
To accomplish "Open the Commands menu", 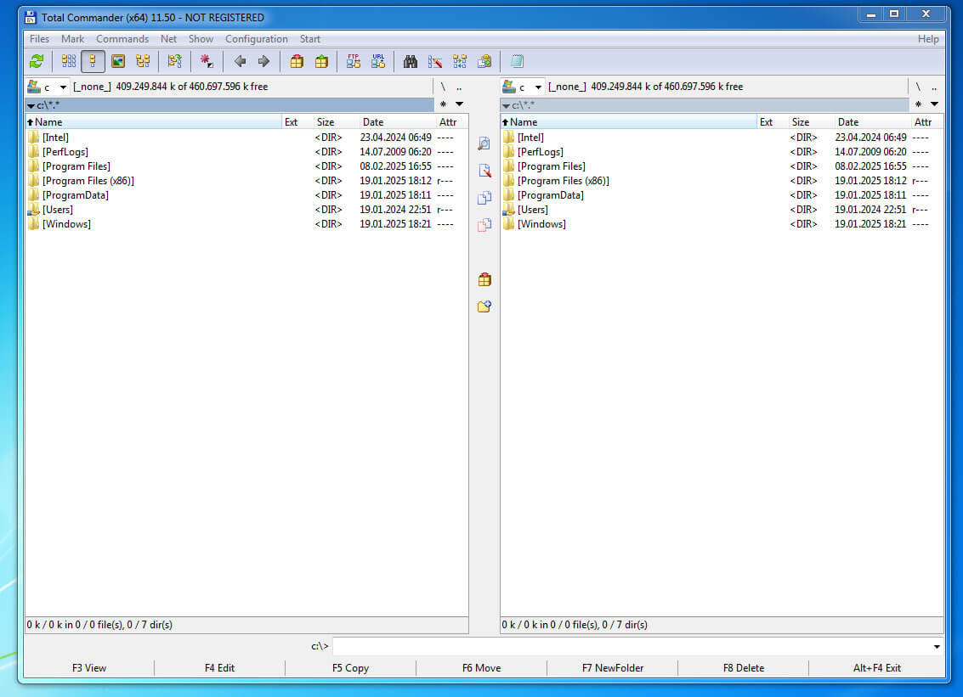I will pos(122,39).
